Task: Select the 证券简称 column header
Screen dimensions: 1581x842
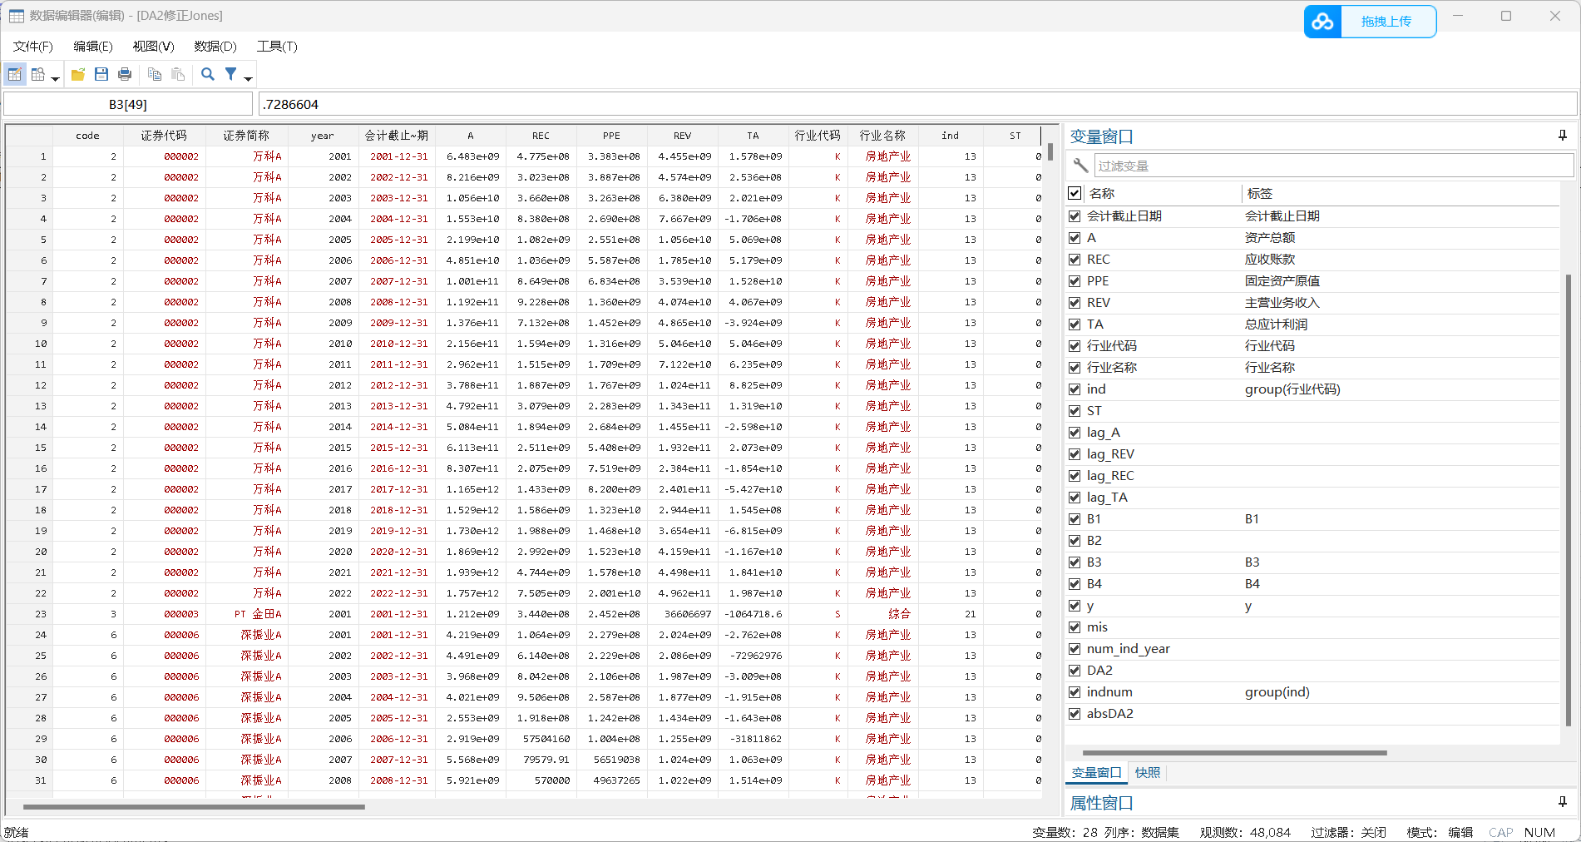Action: tap(246, 136)
